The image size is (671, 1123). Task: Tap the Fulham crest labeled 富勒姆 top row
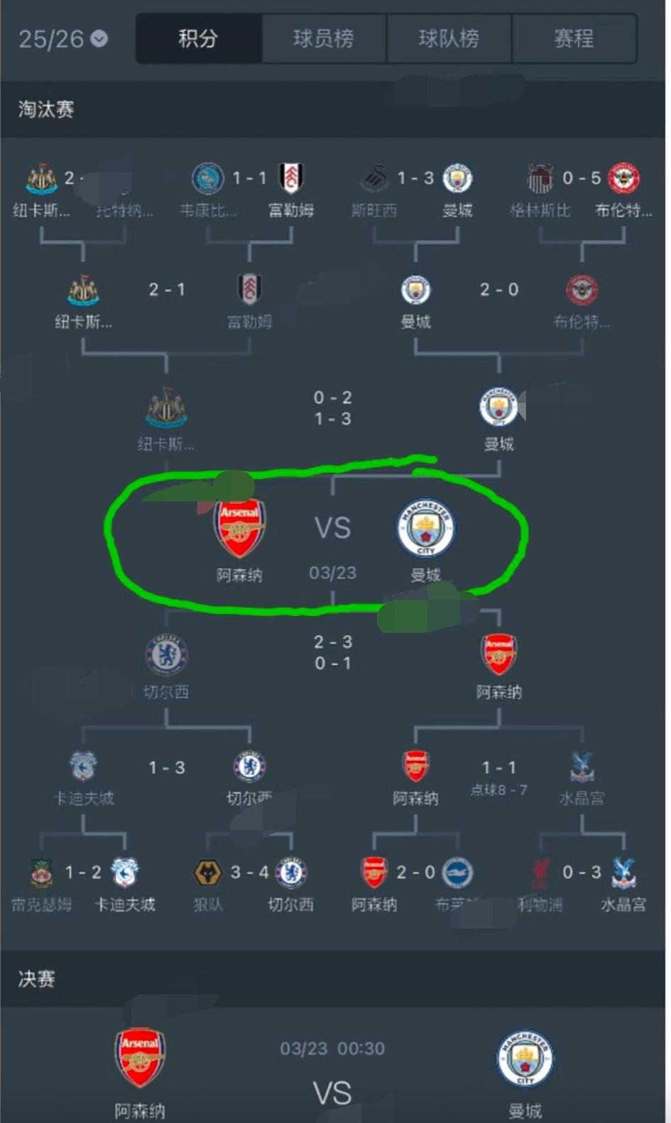click(290, 178)
